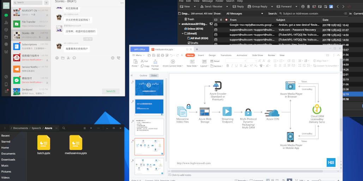The height and width of the screenshot is (181, 363).
Task: Open the Message menu in mail client
Action: (207, 1)
